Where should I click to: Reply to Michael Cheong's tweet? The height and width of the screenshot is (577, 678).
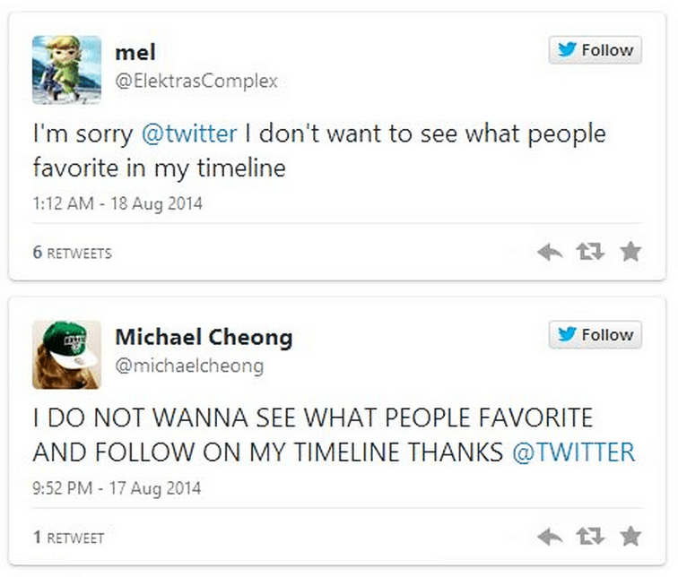click(x=550, y=537)
